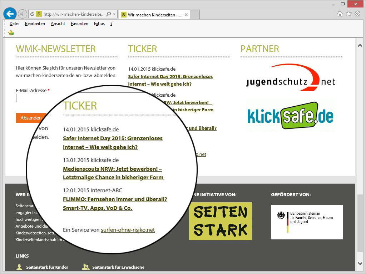Screen dimensions: 366x274
Task: Open the Bearbeiten menu
Action: (35, 24)
